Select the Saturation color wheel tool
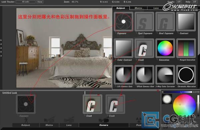 tap(165, 48)
